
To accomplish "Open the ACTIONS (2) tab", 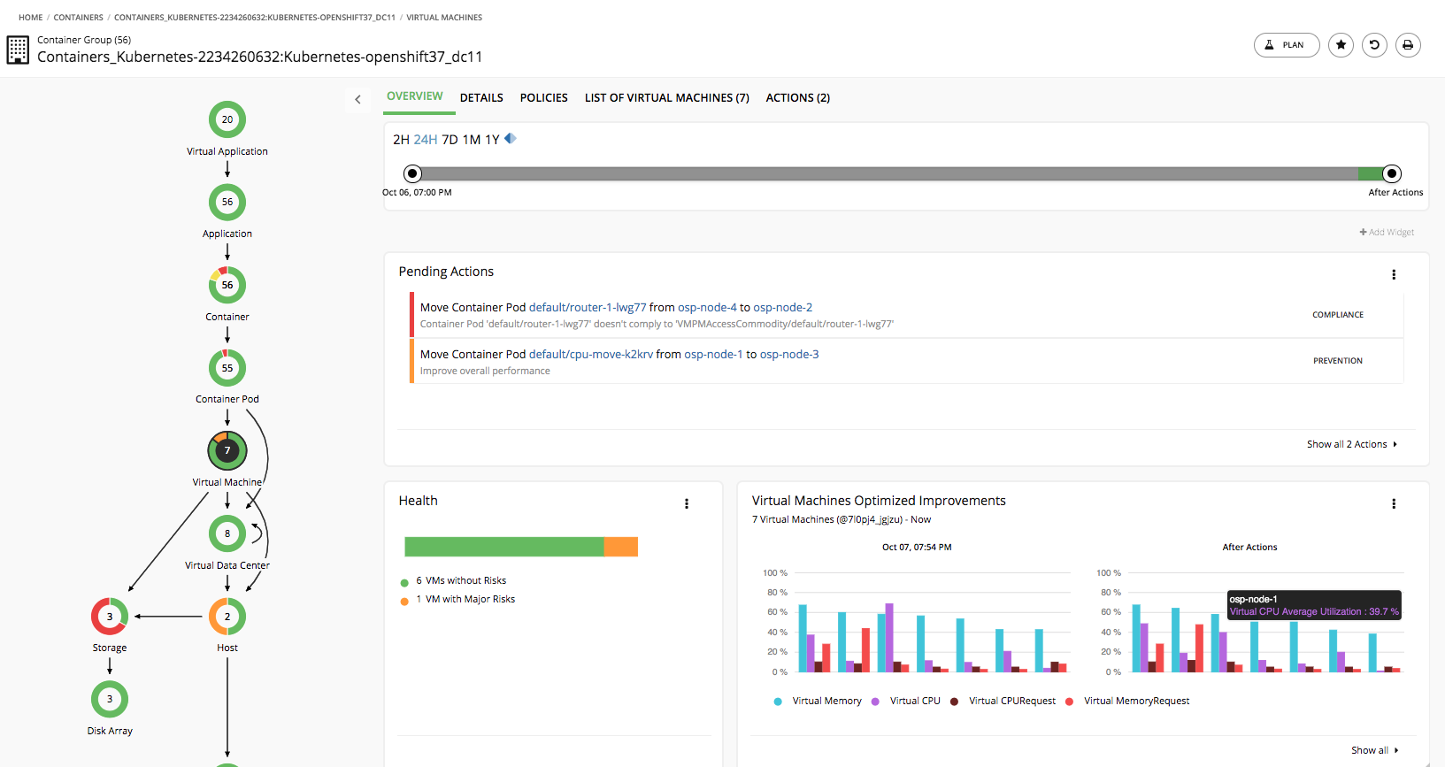I will tap(797, 97).
